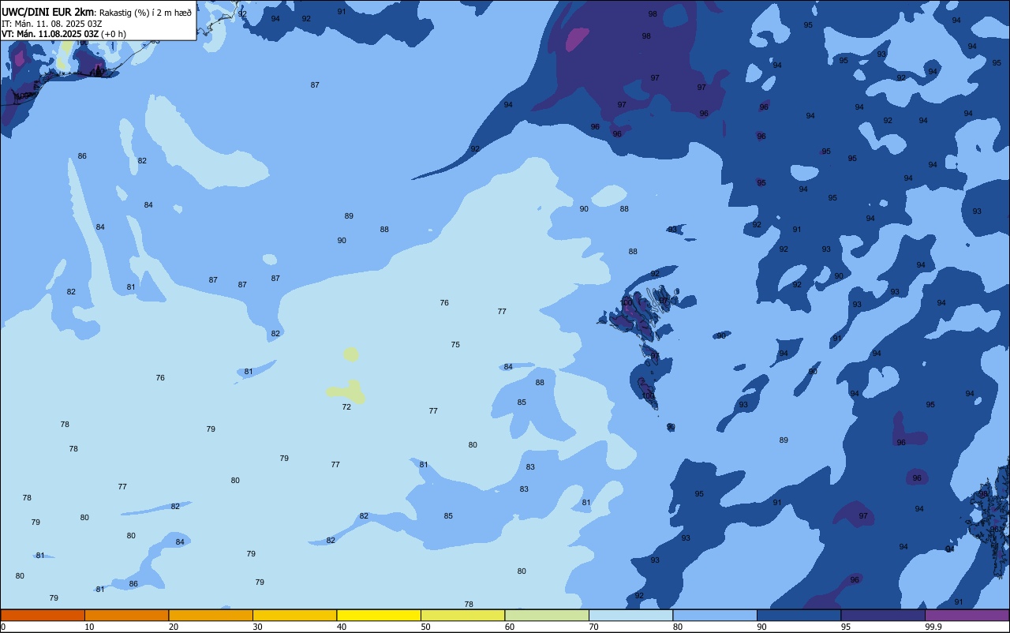Click the title text 'UWC/DINI EUR 2km'
1010x633 pixels.
pyautogui.click(x=48, y=12)
